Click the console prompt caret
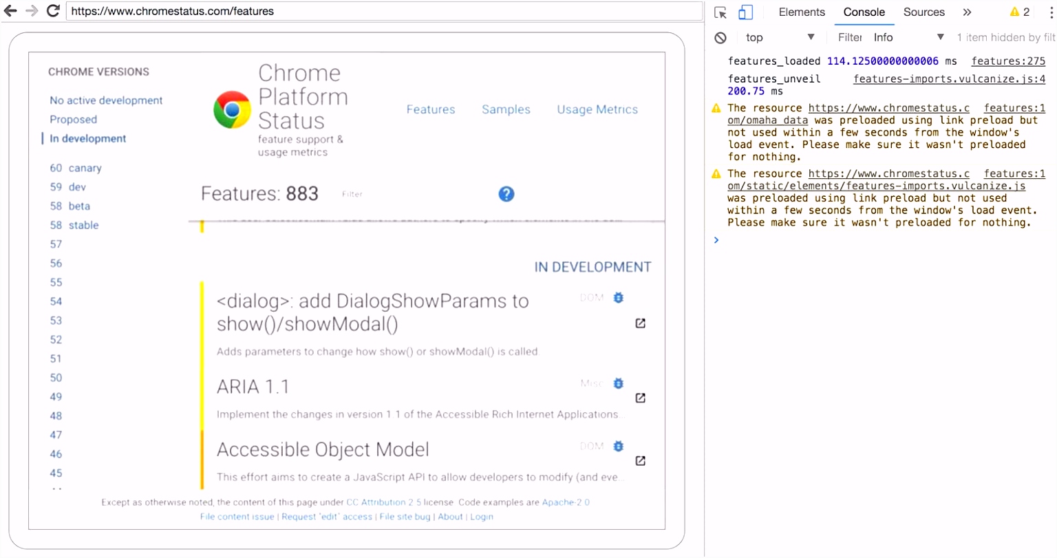1057x558 pixels. pos(716,240)
